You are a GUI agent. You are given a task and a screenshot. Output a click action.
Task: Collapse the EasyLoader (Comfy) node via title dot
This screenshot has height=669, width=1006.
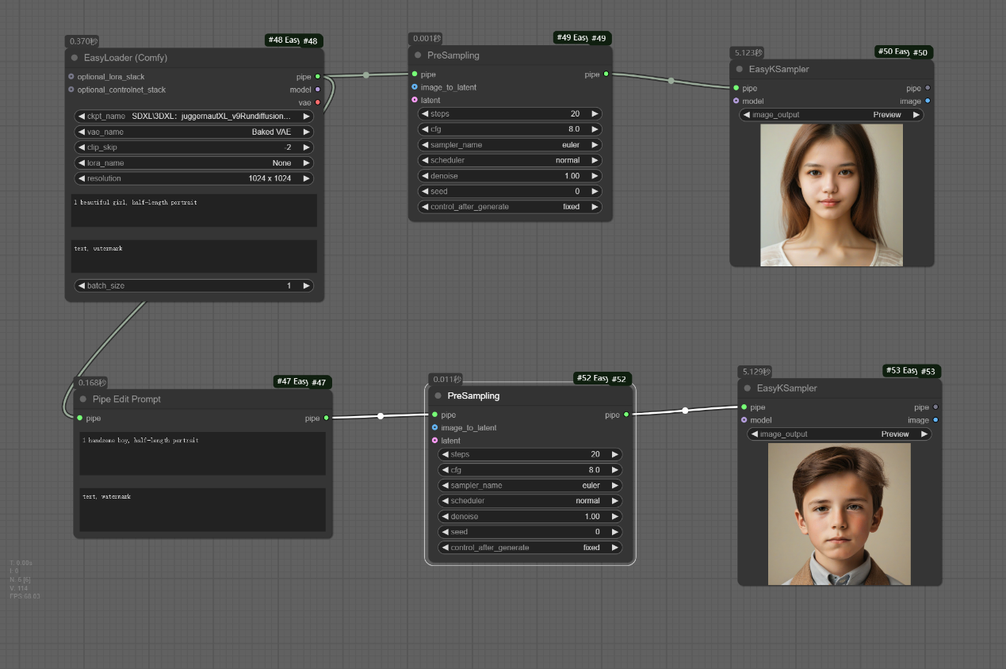pos(75,58)
